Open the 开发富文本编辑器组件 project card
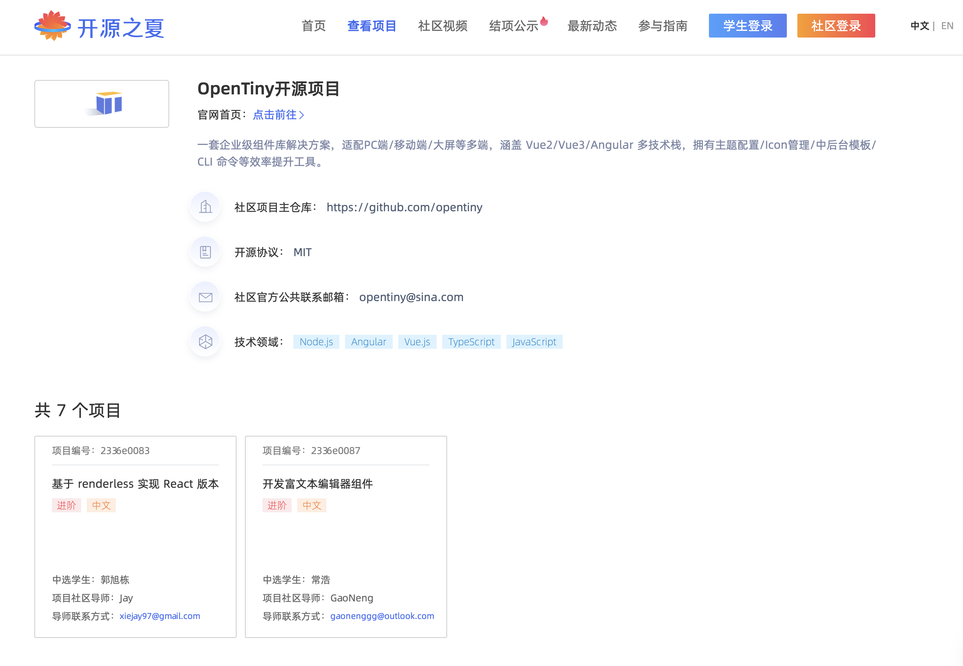 coord(318,484)
